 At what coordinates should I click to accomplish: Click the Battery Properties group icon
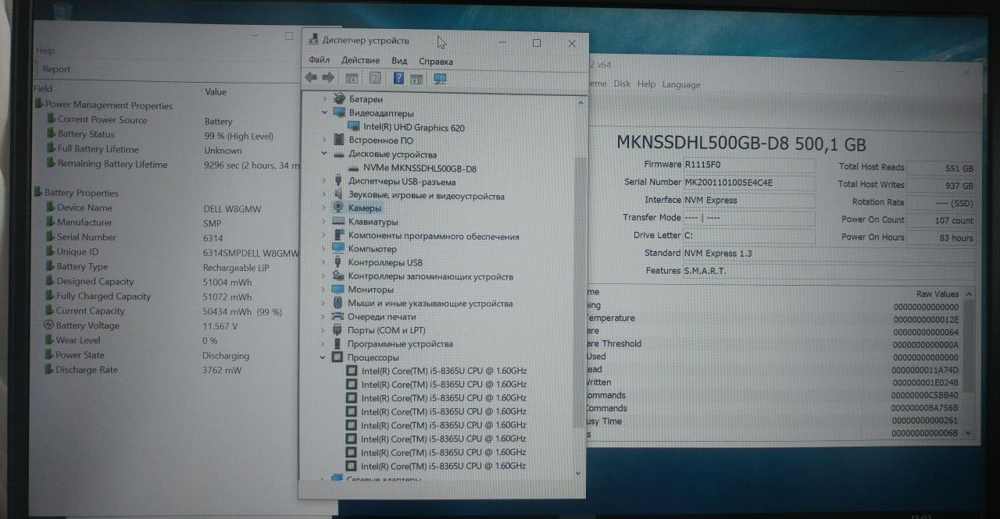coord(38,192)
